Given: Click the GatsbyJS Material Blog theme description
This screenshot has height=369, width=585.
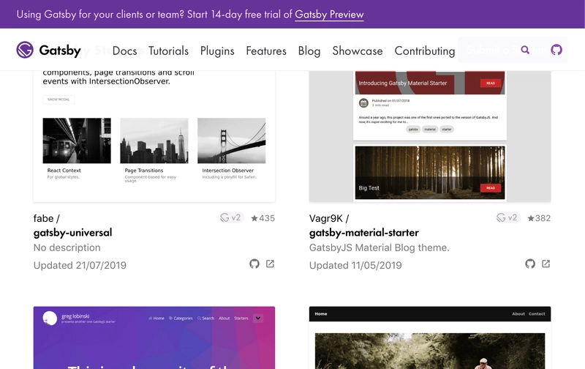Looking at the screenshot, I should tap(379, 247).
